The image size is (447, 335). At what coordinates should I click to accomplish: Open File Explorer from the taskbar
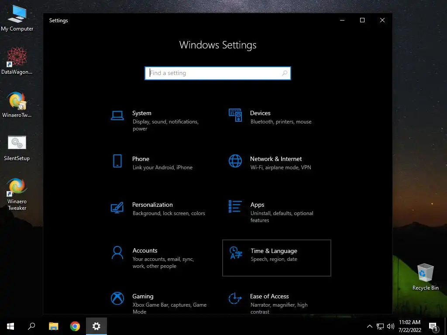pyautogui.click(x=53, y=326)
